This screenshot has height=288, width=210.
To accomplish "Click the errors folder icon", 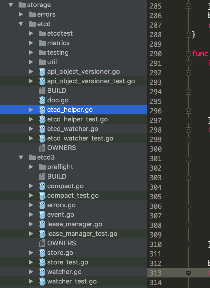I will (32, 14).
